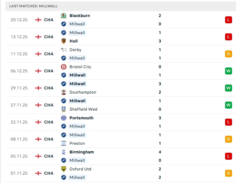
Task: Open the Oxford Utd team link
Action: click(x=80, y=169)
